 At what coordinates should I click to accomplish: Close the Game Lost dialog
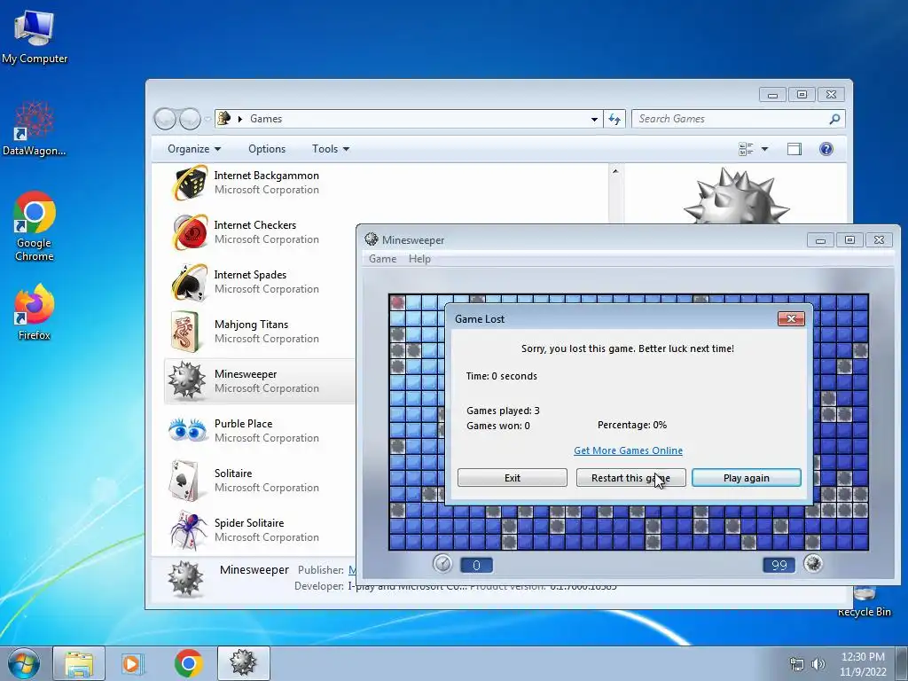[791, 318]
